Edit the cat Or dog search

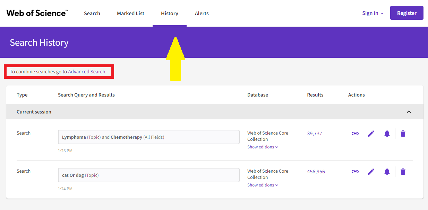point(371,172)
